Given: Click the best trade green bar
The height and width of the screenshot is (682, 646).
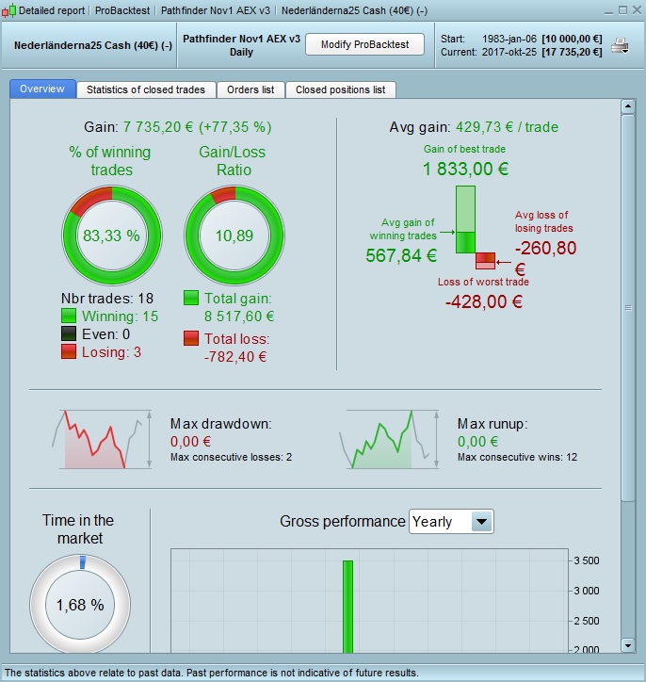Looking at the screenshot, I should [465, 219].
